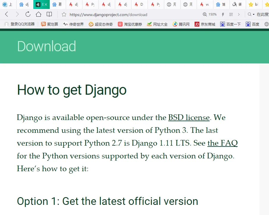Switch to the fire-icon D tab
Screen dimensions: 269x215
(x=140, y=4)
